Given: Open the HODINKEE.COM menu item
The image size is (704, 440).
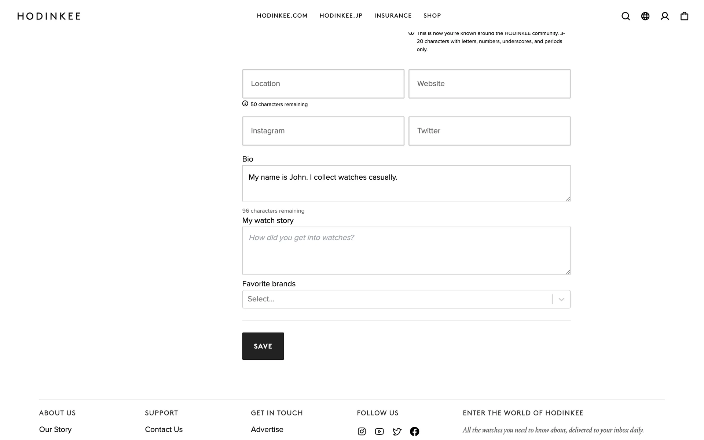Looking at the screenshot, I should (x=282, y=16).
